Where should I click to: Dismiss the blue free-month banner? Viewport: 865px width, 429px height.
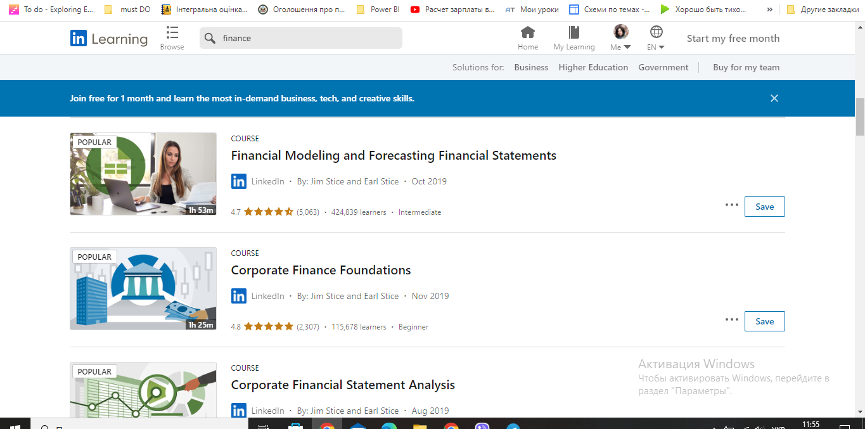click(774, 98)
